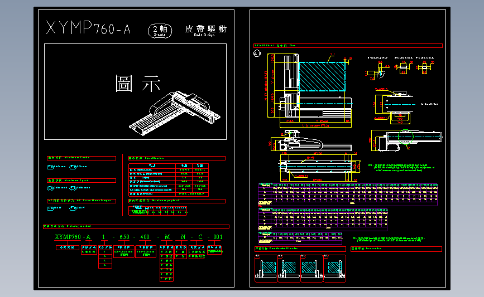Click the 'L (X stroke+479.5)' dimension text
This screenshot has width=484, height=297.
pos(315,126)
